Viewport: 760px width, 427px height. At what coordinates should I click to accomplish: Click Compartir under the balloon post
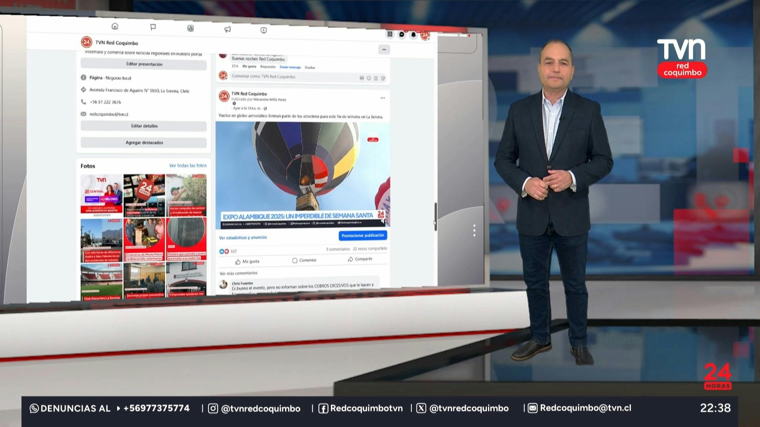(x=360, y=259)
